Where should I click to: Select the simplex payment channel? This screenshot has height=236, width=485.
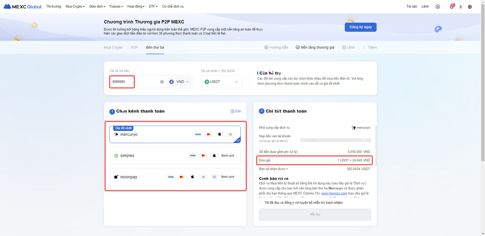tap(175, 155)
